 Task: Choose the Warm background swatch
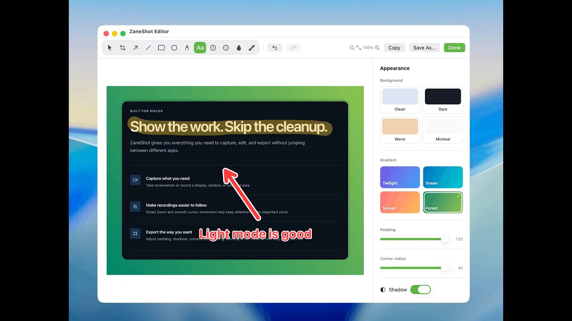coord(400,130)
